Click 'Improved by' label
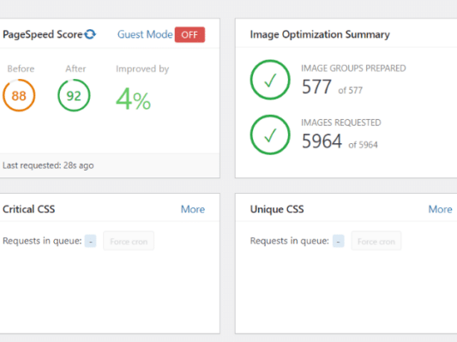Screen dimensions: 457x342 click(x=142, y=69)
